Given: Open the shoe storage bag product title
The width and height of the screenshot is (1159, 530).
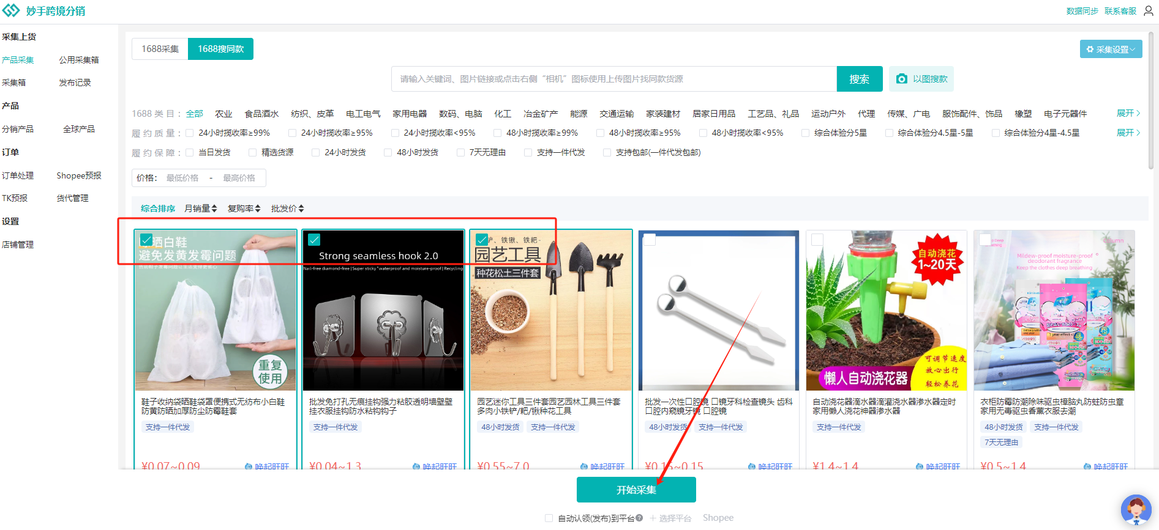Looking at the screenshot, I should click(213, 407).
